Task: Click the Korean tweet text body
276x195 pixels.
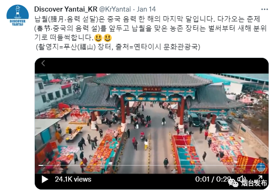Action: [150, 33]
